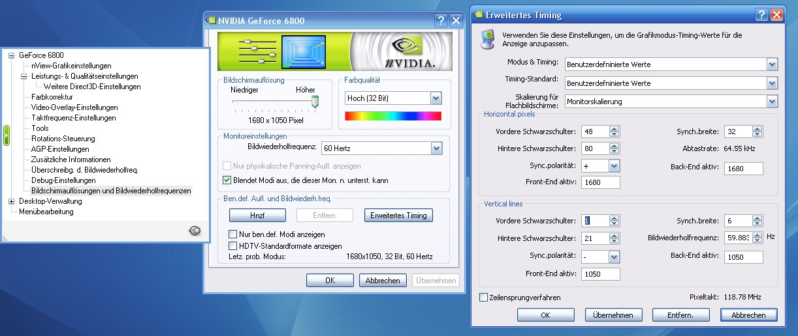
Task: Select Zusätzliche Informationen tree item
Action: click(x=71, y=160)
